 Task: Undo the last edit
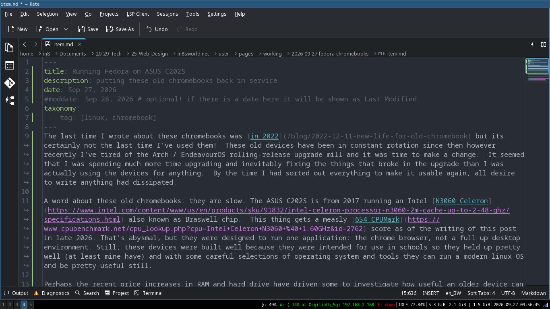[157, 29]
